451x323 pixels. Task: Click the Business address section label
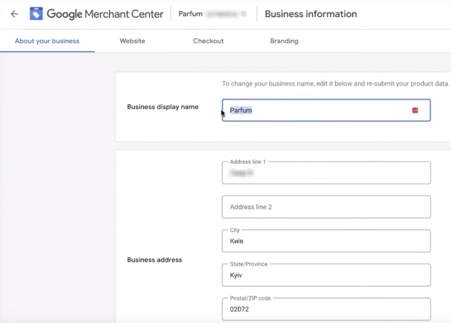point(154,260)
